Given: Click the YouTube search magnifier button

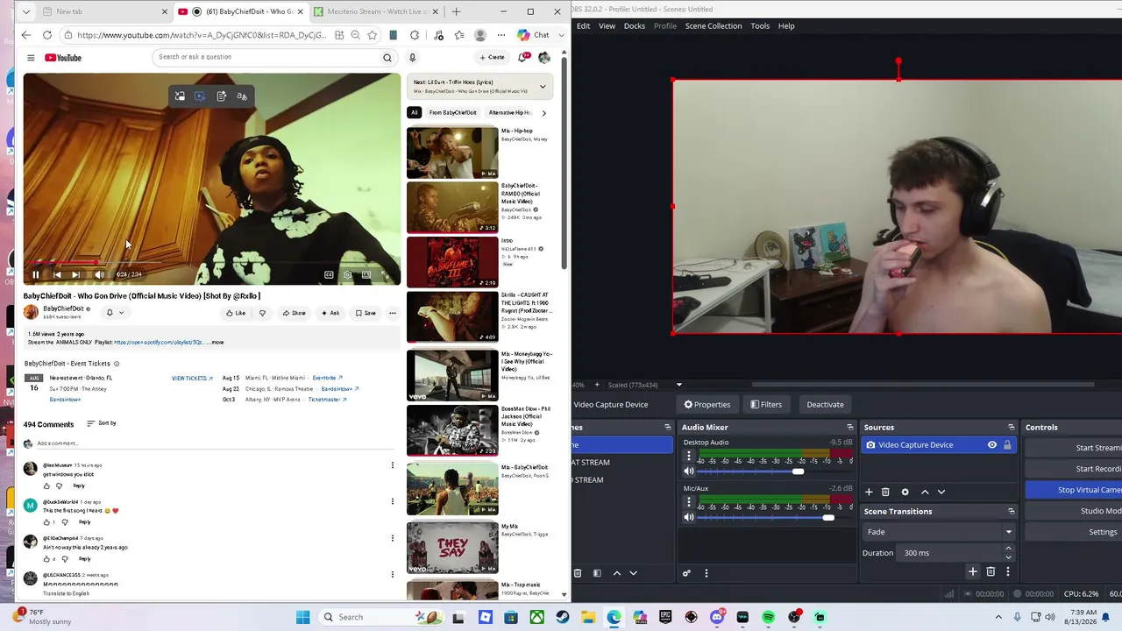Looking at the screenshot, I should (x=387, y=58).
